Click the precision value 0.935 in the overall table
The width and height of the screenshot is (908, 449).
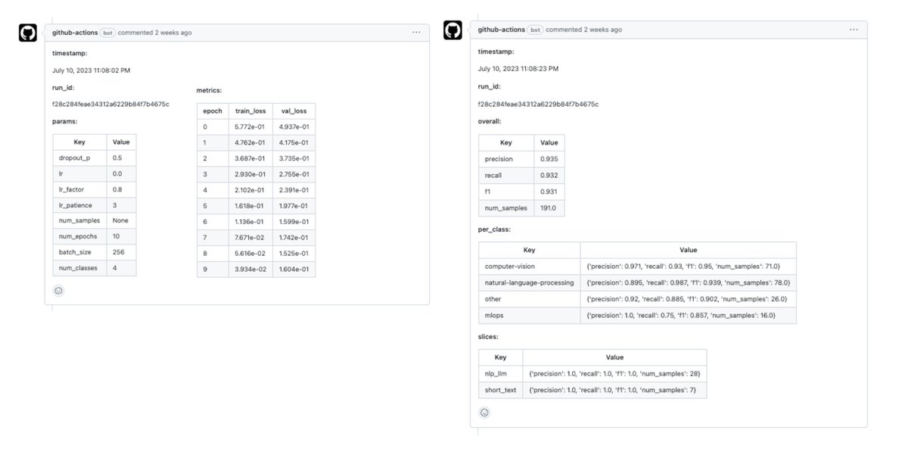[549, 159]
